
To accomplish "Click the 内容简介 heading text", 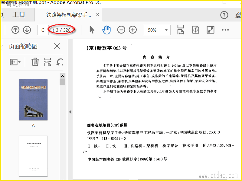I will 156,57.
